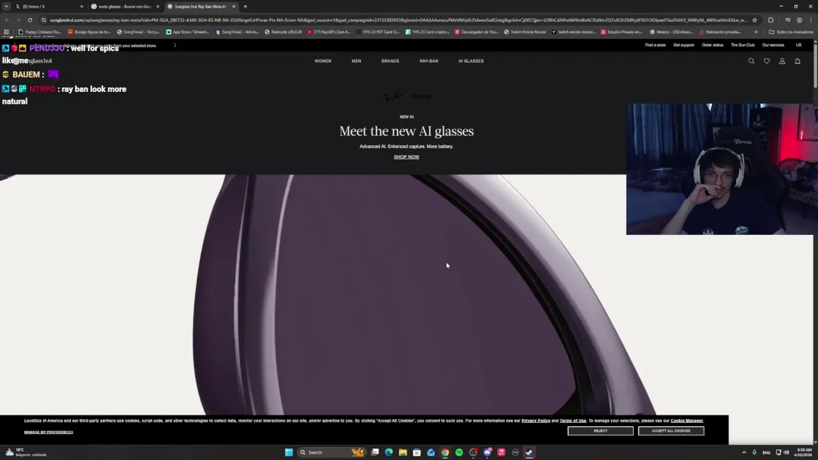The height and width of the screenshot is (460, 818).
Task: Open the Cookie Manager link
Action: 686,420
